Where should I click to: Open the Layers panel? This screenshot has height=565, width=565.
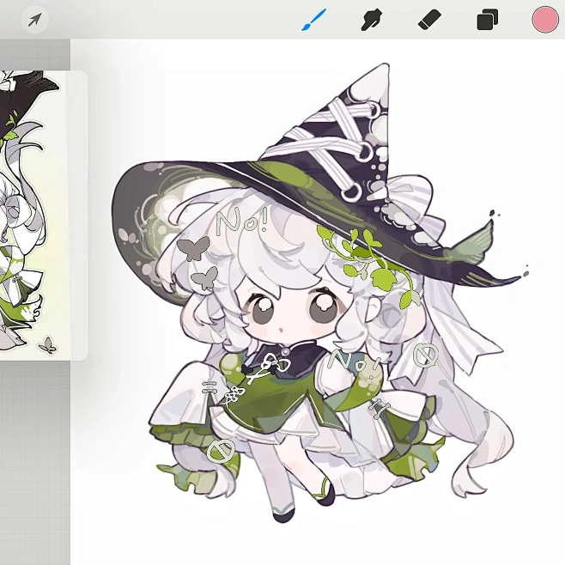[x=487, y=20]
